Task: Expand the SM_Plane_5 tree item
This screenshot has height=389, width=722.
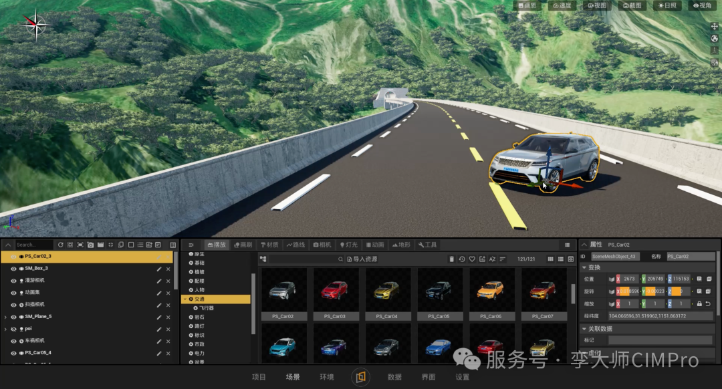Action: pyautogui.click(x=5, y=317)
